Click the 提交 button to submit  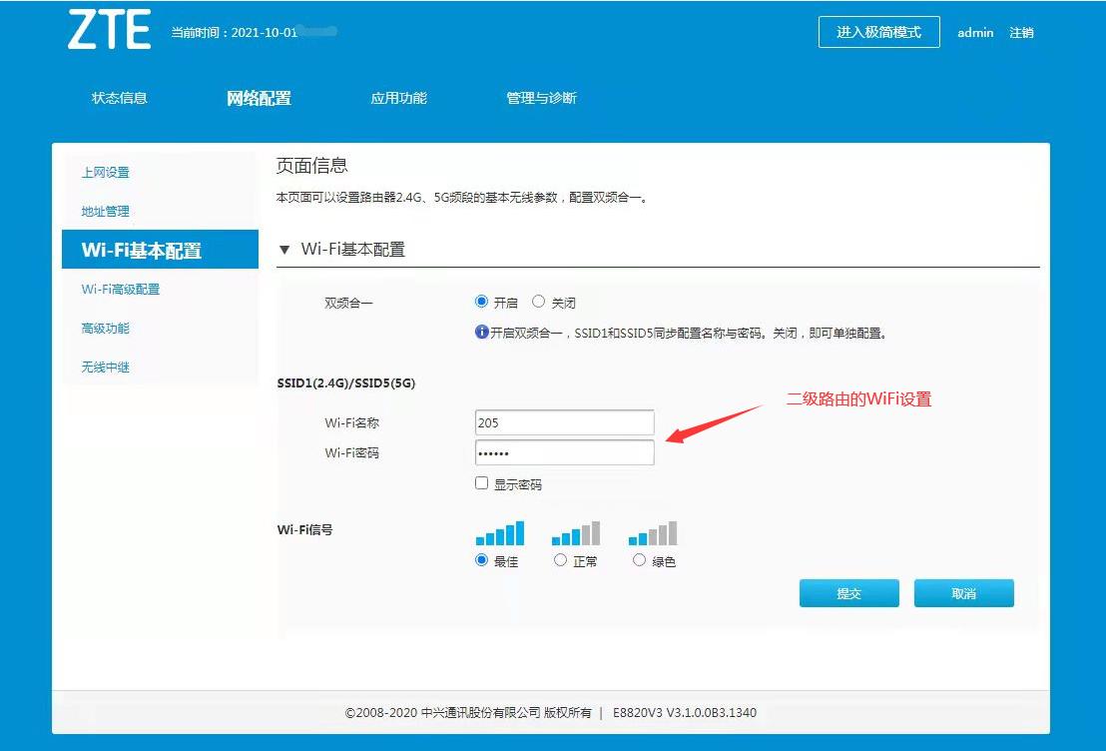tap(848, 592)
